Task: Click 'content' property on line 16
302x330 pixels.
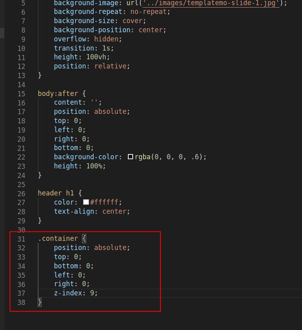Action: coord(68,102)
